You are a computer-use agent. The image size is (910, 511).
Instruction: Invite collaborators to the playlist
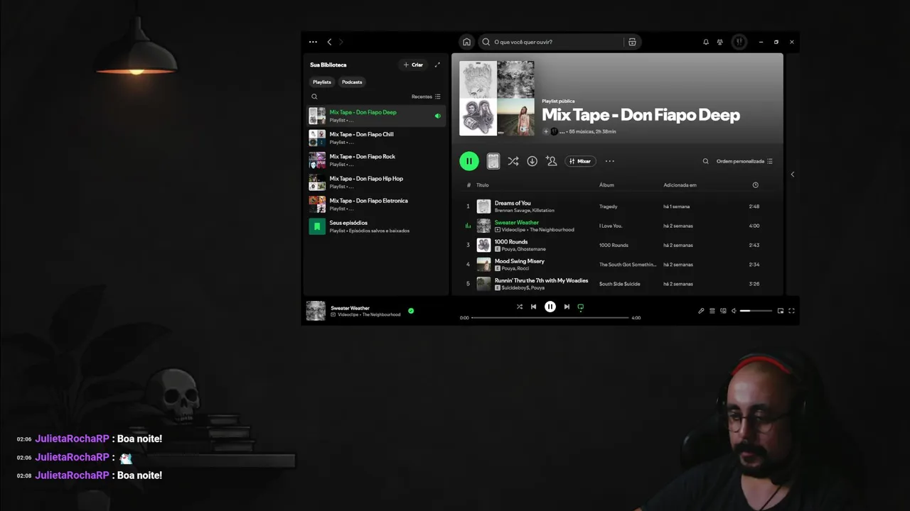point(551,161)
